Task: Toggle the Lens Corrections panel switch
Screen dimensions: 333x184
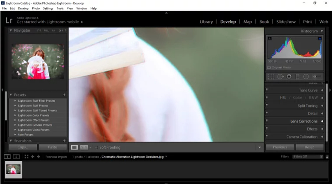Action: pyautogui.click(x=267, y=121)
